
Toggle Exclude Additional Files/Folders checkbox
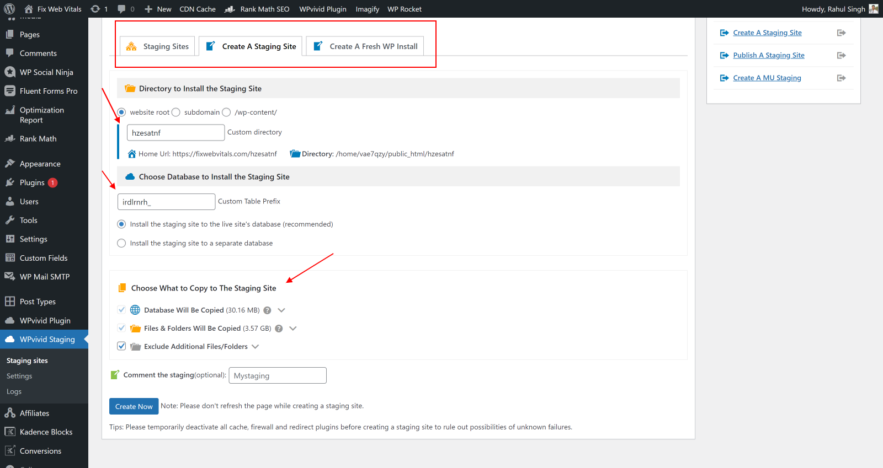(121, 346)
